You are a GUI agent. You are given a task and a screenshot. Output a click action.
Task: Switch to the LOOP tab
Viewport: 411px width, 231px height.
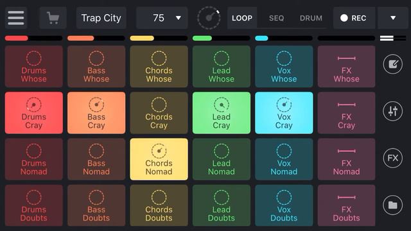pyautogui.click(x=242, y=18)
